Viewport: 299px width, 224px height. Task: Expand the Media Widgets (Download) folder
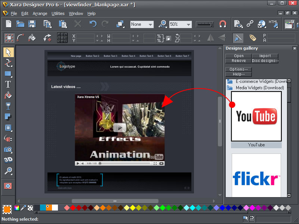tap(229, 88)
